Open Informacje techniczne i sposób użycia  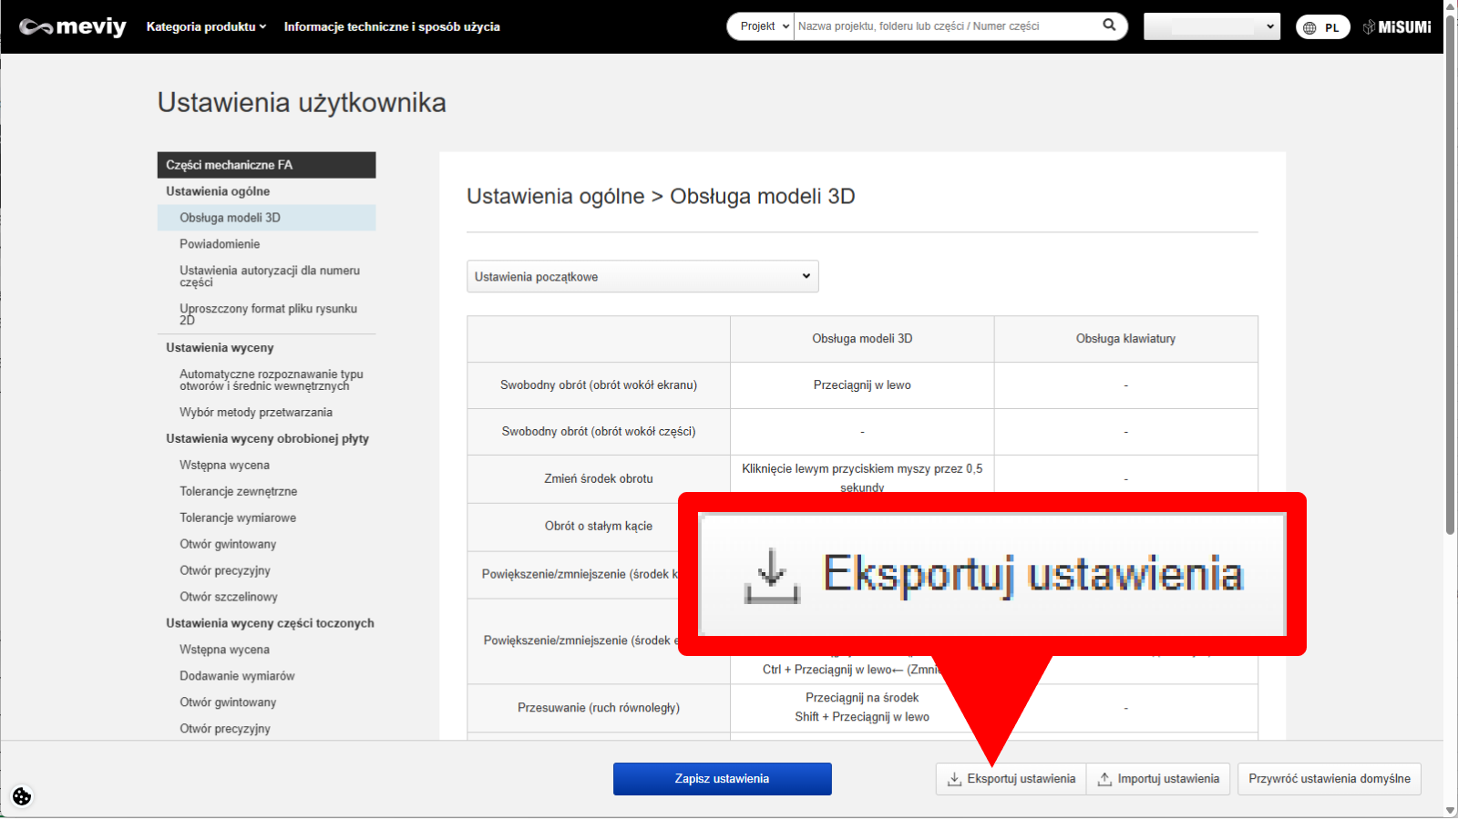pos(392,26)
